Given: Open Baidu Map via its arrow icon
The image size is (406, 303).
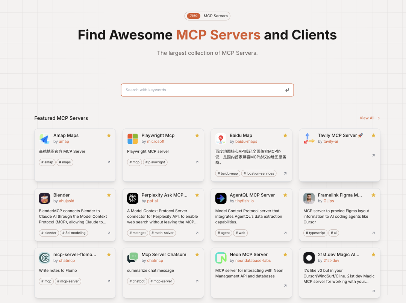Looking at the screenshot, I should (285, 173).
